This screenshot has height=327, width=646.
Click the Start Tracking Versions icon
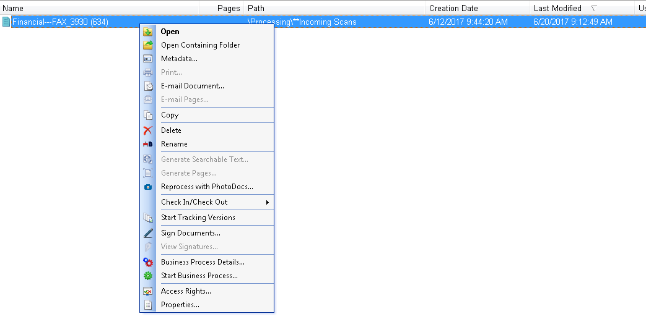(x=148, y=218)
